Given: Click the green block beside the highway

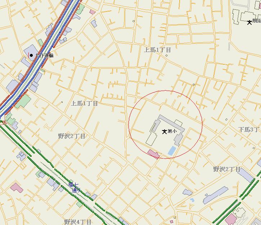Looking at the screenshot, I should point(23,101).
